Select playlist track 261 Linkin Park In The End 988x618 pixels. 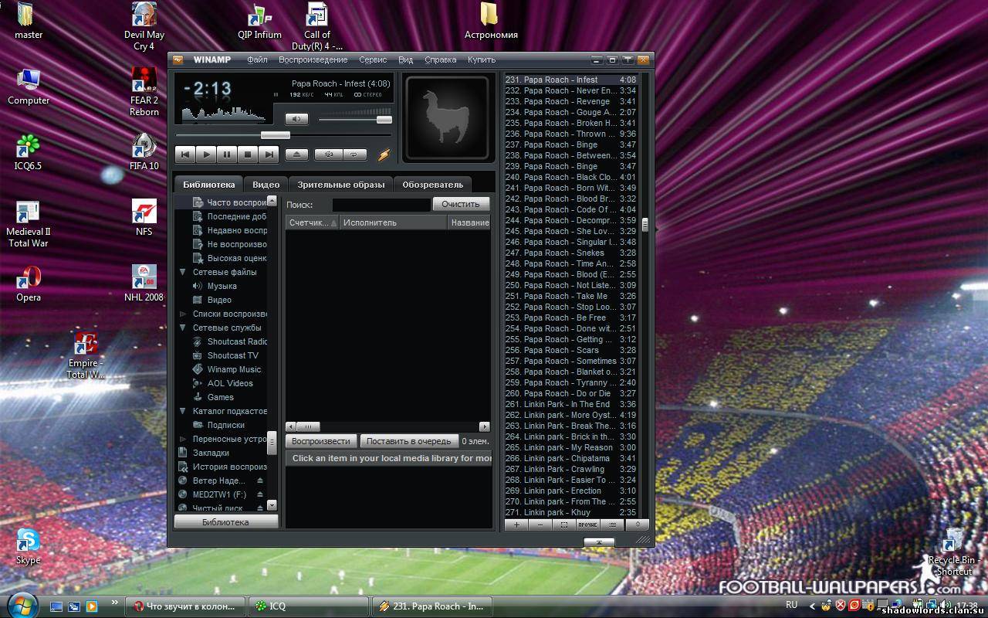571,404
